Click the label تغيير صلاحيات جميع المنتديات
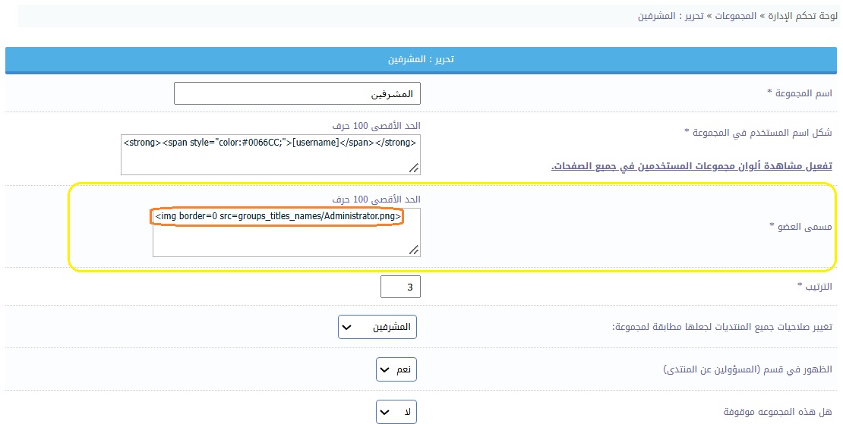Image resolution: width=843 pixels, height=424 pixels. pos(722,327)
